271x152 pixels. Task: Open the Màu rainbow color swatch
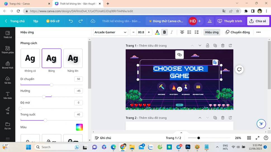click(x=79, y=127)
